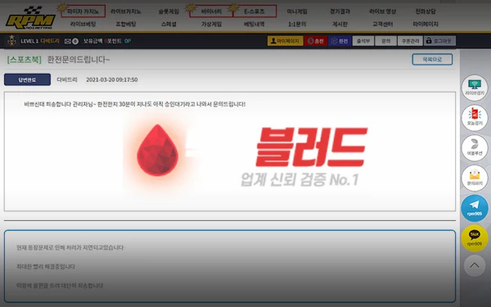Open 경기결과 in the top menu
Viewport: 491px width, 307px height.
(340, 11)
